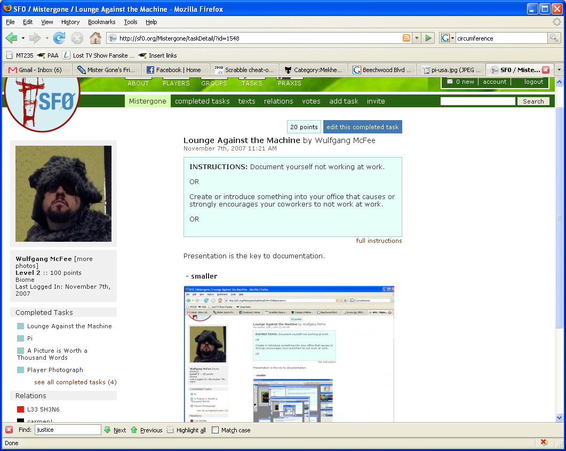Screen dimensions: 566x451
Task: Switch to the Gmail - Inbox (6) tab
Action: tap(37, 70)
